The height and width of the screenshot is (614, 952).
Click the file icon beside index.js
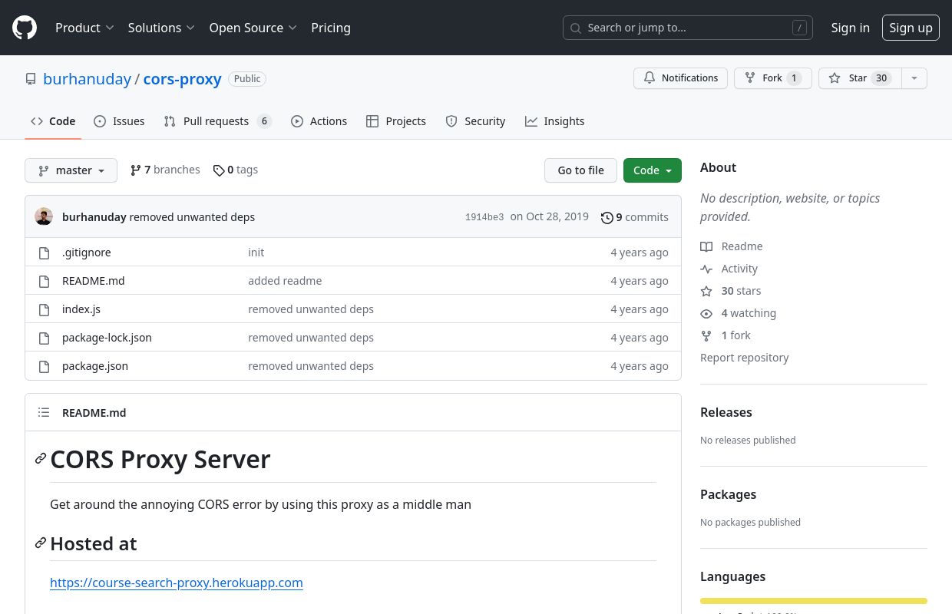tap(44, 309)
